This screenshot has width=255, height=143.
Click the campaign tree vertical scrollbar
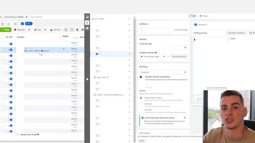(135, 79)
